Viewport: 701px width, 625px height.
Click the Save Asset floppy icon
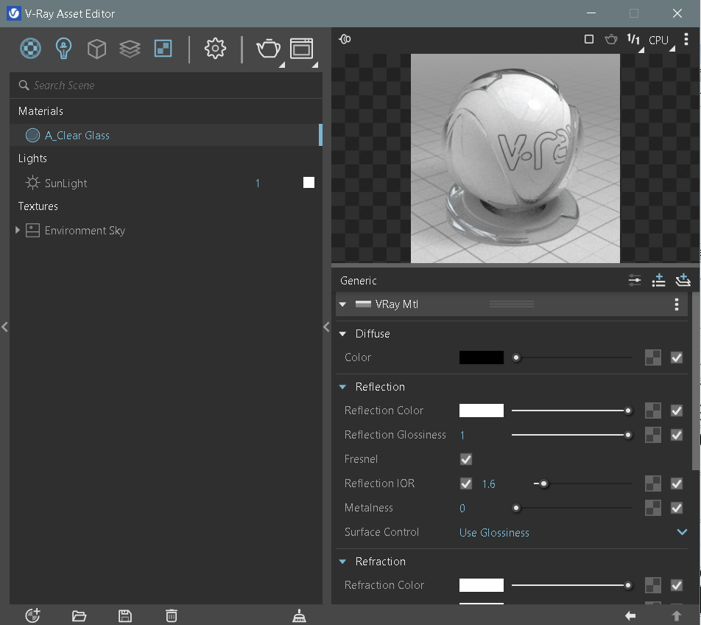125,616
